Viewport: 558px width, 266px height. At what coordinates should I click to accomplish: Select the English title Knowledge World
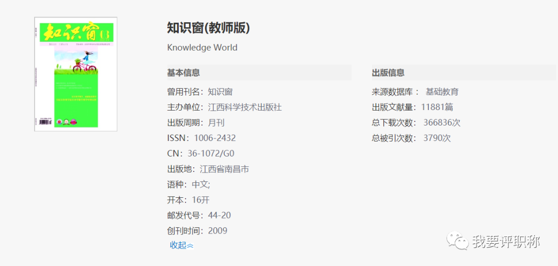[x=202, y=48]
